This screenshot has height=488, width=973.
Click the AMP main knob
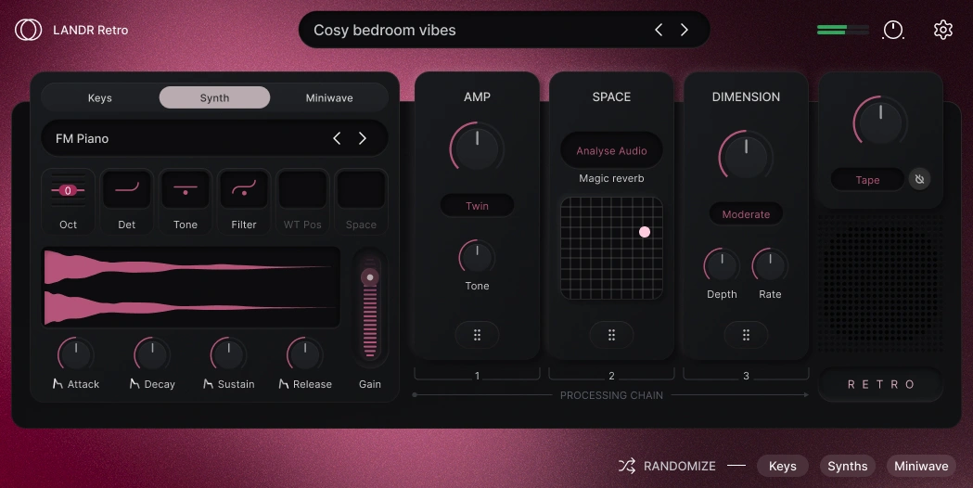[x=477, y=148]
